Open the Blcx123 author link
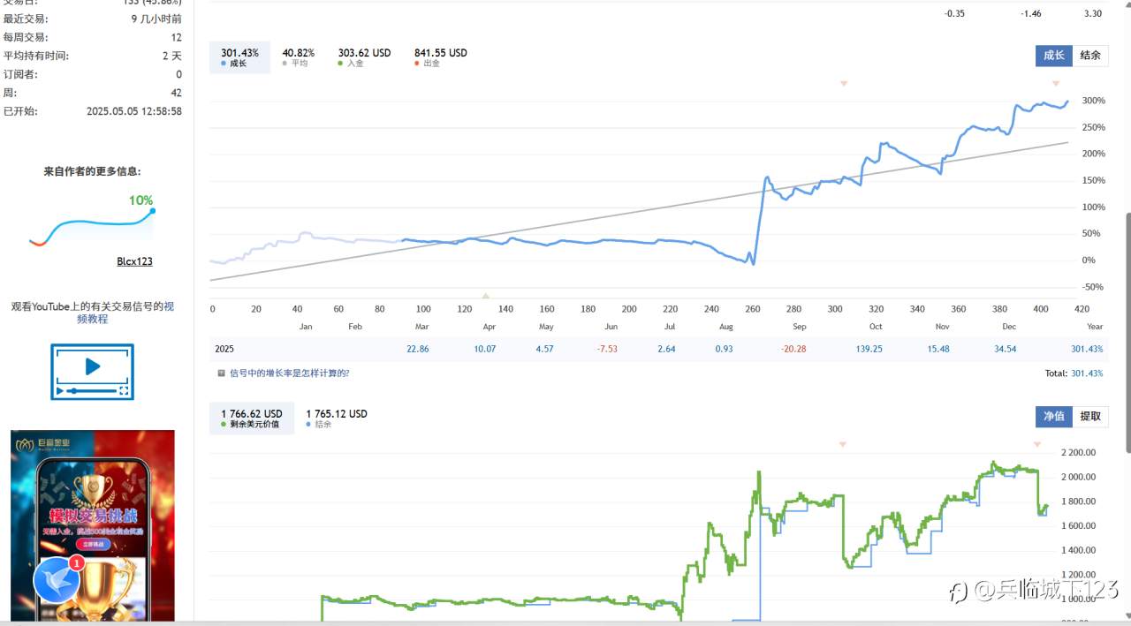 (134, 261)
